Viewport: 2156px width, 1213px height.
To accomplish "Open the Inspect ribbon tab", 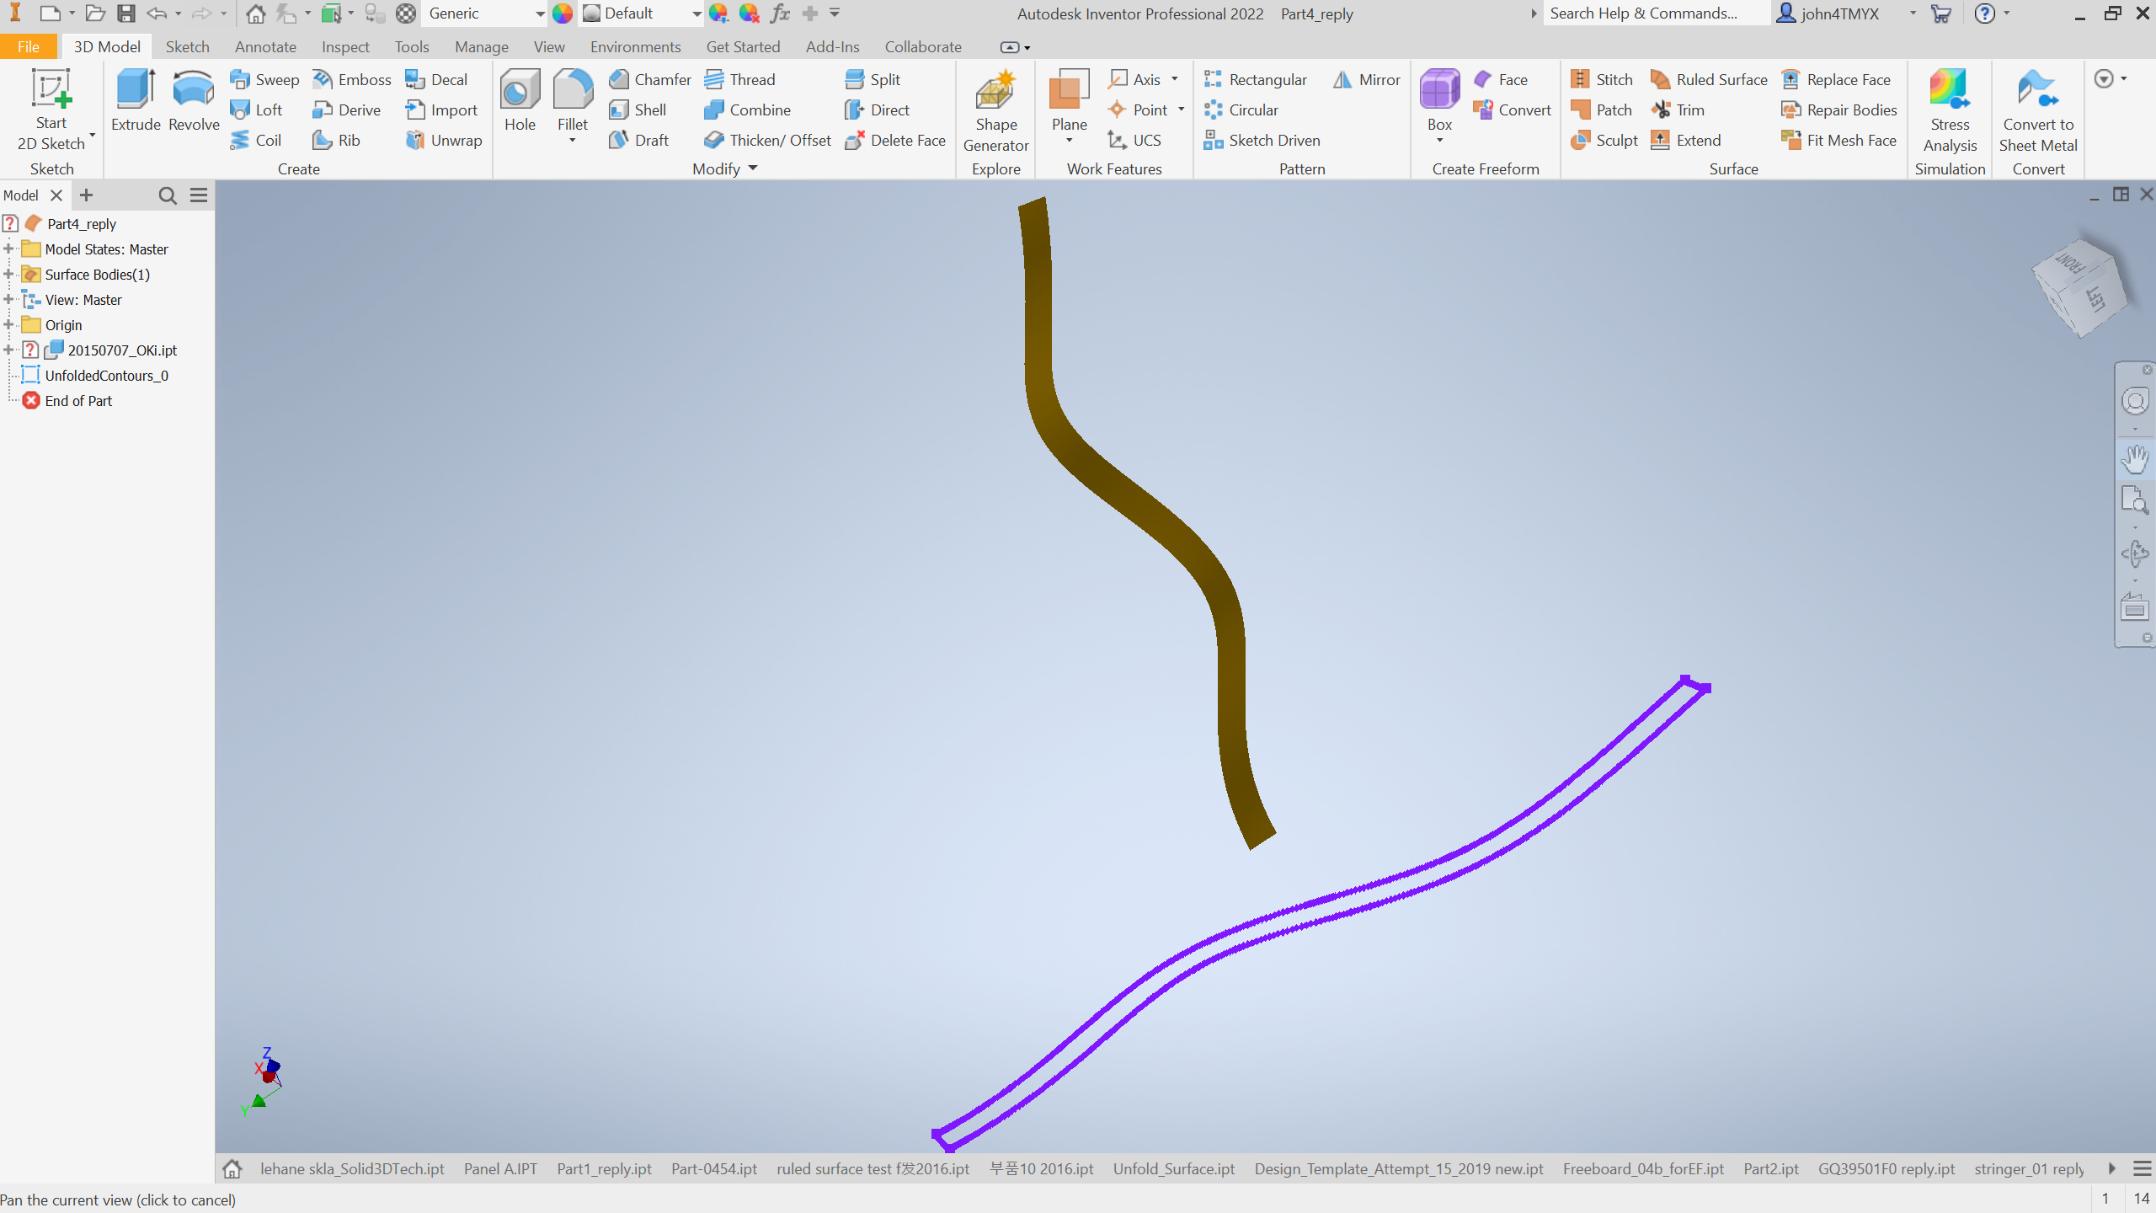I will 344,47.
